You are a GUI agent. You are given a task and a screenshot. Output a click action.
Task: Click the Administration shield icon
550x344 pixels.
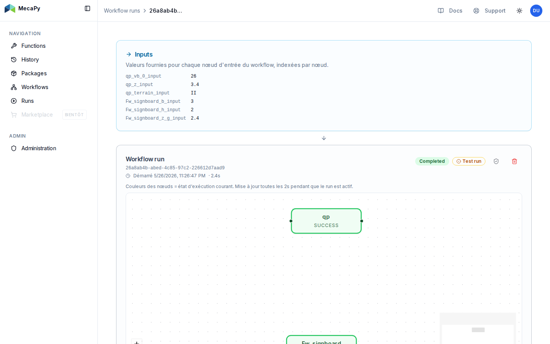pos(14,148)
